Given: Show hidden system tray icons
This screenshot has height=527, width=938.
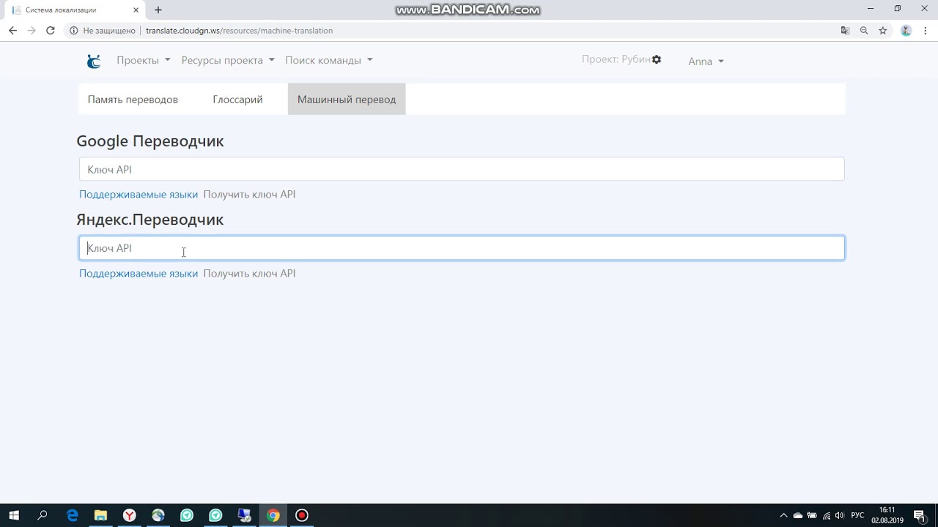Looking at the screenshot, I should (783, 515).
